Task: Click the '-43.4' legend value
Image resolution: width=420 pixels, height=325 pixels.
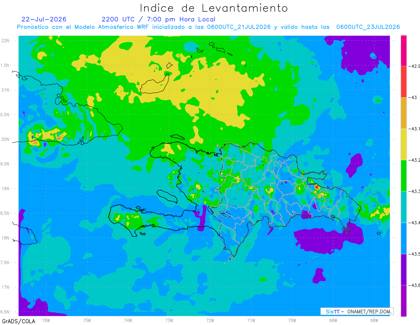Action: [414, 223]
